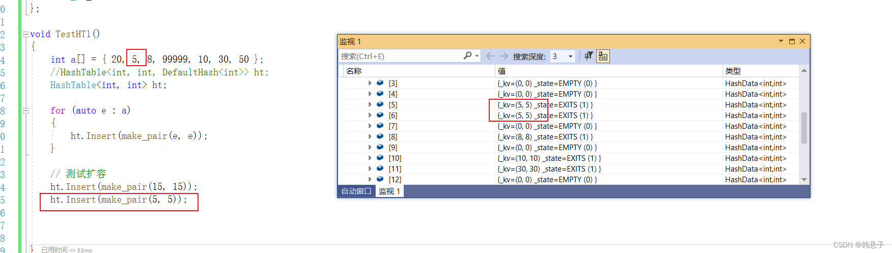
Task: Expand the [12] row in watch list
Action: (370, 179)
